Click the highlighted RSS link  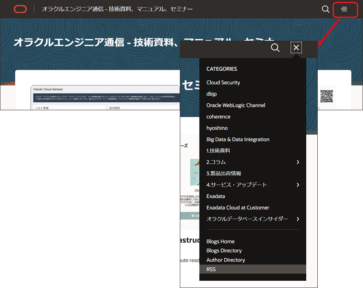(x=211, y=269)
